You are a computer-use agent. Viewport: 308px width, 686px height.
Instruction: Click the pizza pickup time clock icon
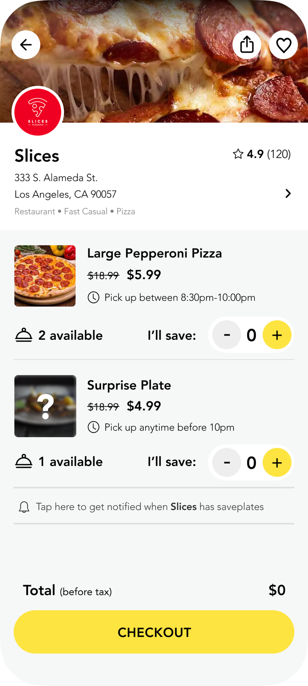(x=94, y=297)
